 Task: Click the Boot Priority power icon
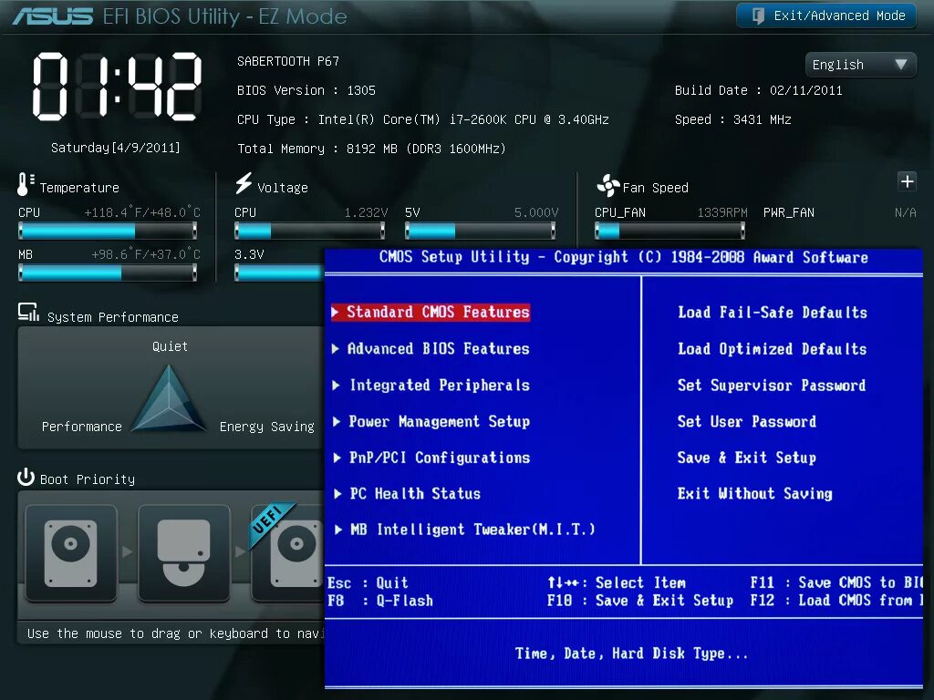point(26,477)
